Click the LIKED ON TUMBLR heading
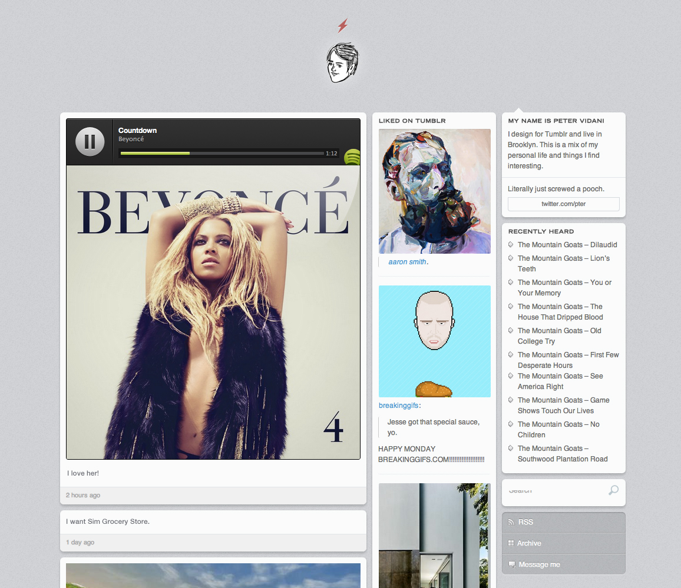This screenshot has width=681, height=588. pyautogui.click(x=412, y=121)
